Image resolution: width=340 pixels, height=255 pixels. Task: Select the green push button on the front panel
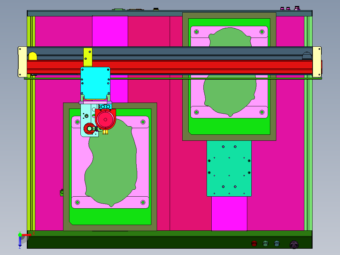[x=266, y=244]
